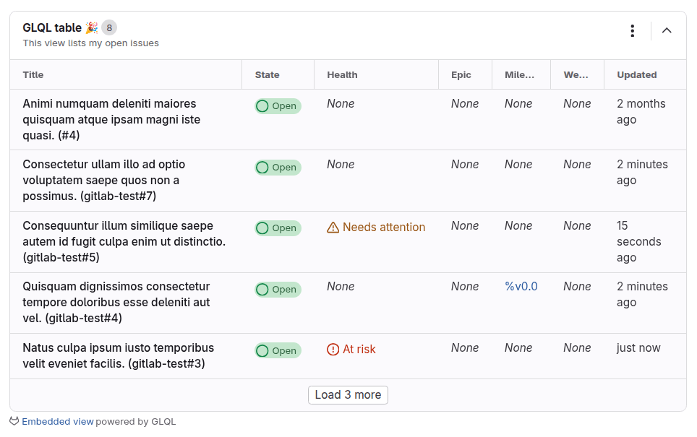Click the At risk health status icon
Image resolution: width=697 pixels, height=437 pixels.
pyautogui.click(x=332, y=349)
